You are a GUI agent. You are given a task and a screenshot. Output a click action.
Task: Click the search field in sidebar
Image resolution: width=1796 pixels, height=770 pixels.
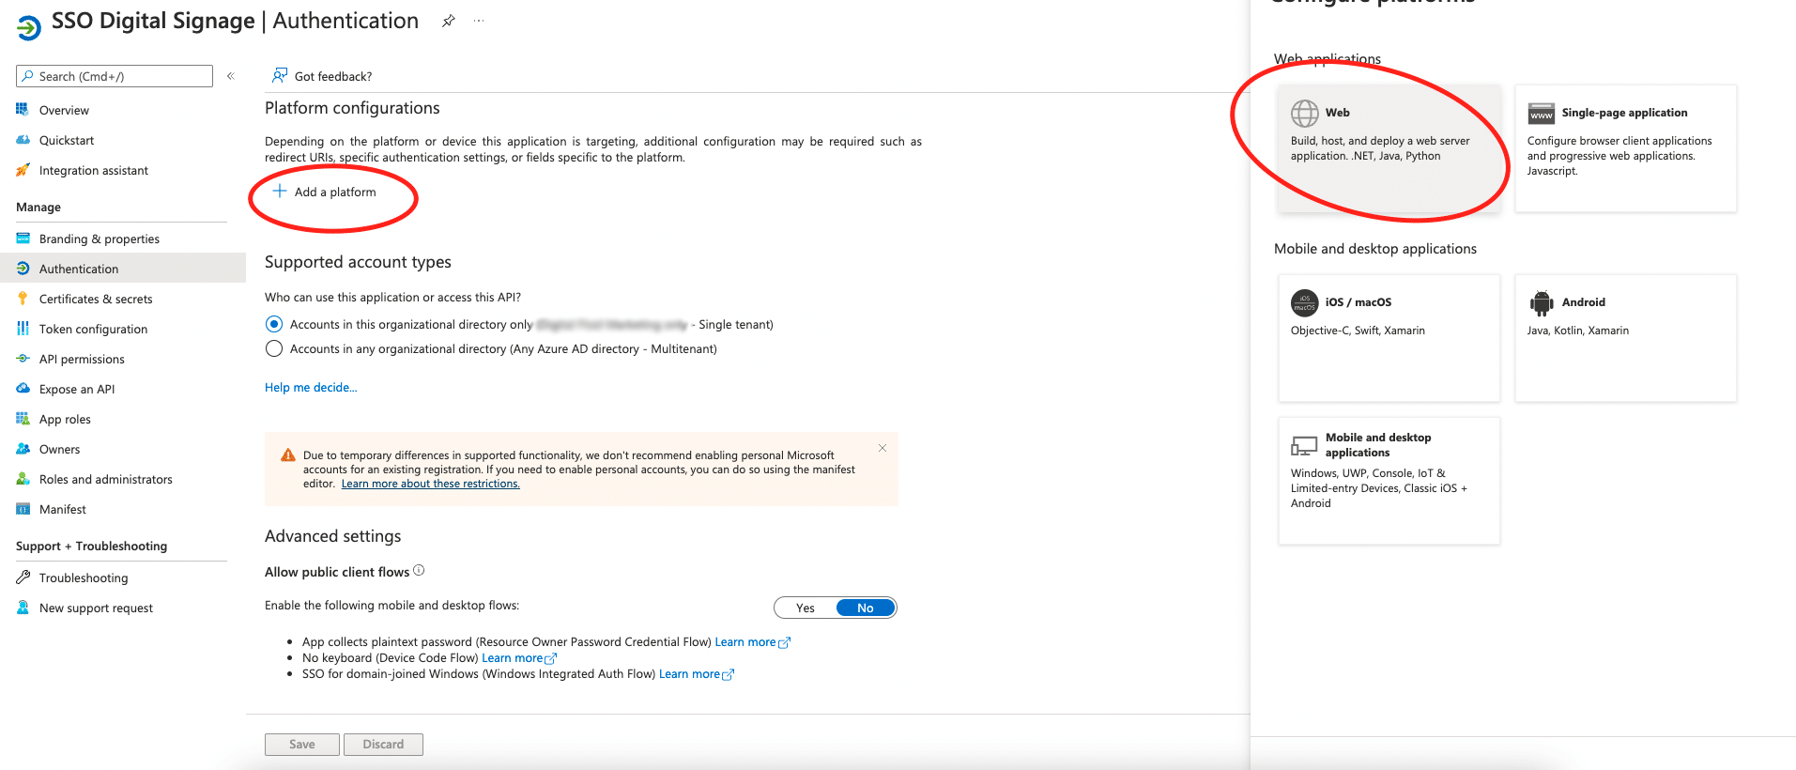pyautogui.click(x=115, y=76)
